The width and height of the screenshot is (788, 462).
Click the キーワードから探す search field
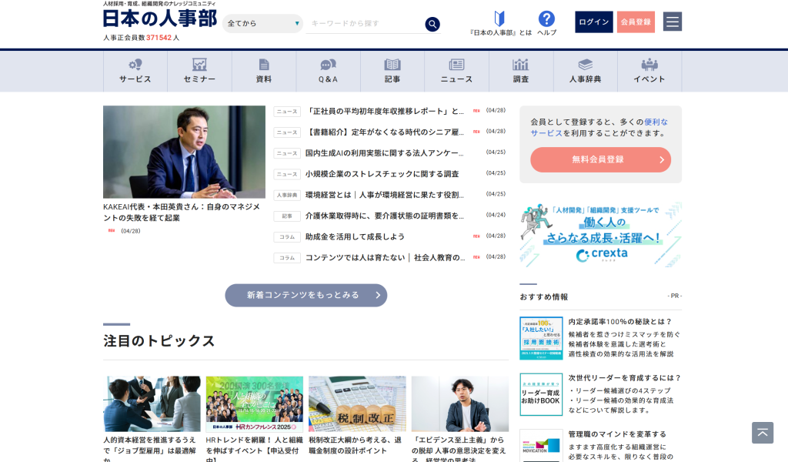(365, 24)
